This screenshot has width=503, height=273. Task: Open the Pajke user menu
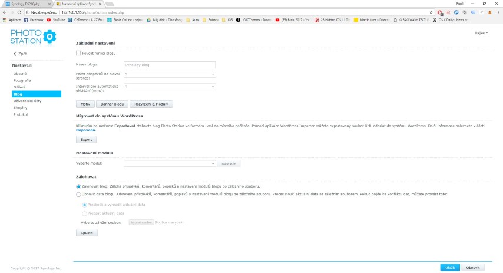coord(481,33)
